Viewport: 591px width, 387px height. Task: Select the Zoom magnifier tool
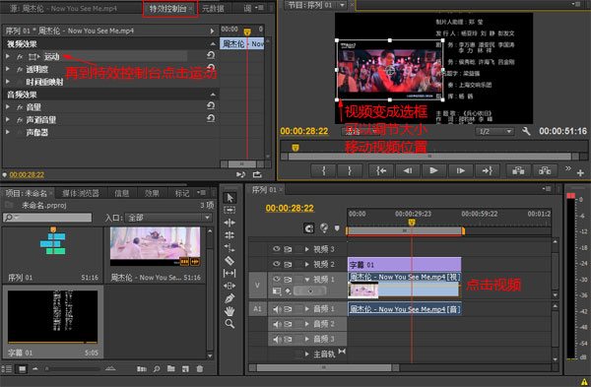pos(230,323)
